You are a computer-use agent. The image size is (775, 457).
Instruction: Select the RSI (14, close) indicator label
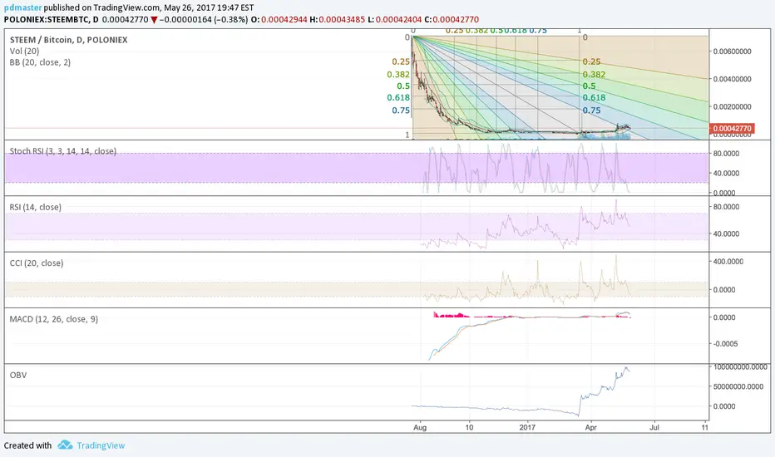point(36,207)
